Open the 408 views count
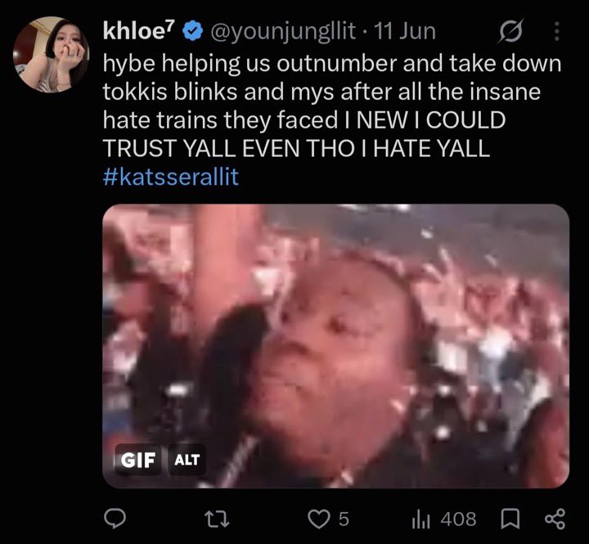This screenshot has height=544, width=589. [458, 519]
